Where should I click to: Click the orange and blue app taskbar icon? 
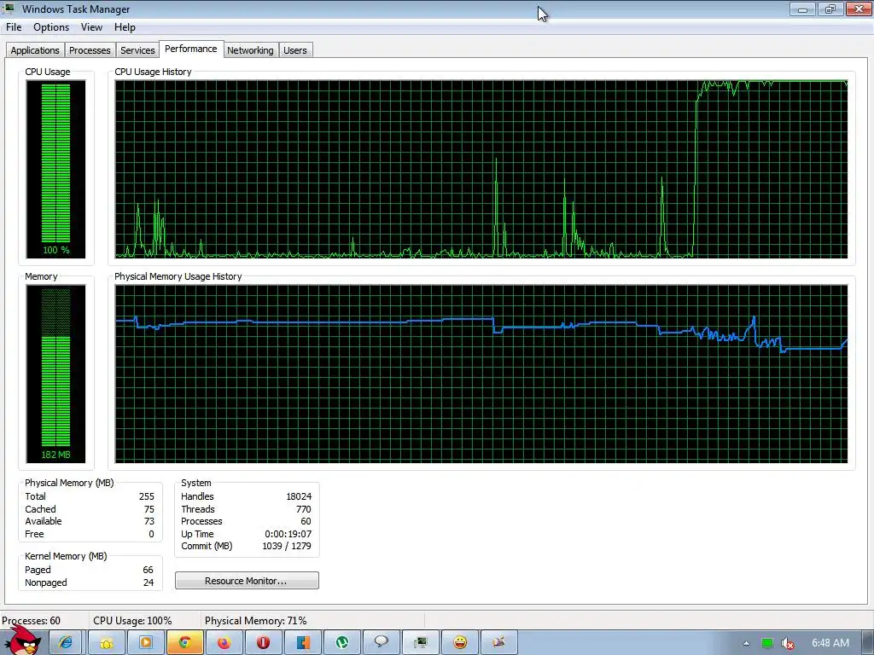tap(303, 643)
